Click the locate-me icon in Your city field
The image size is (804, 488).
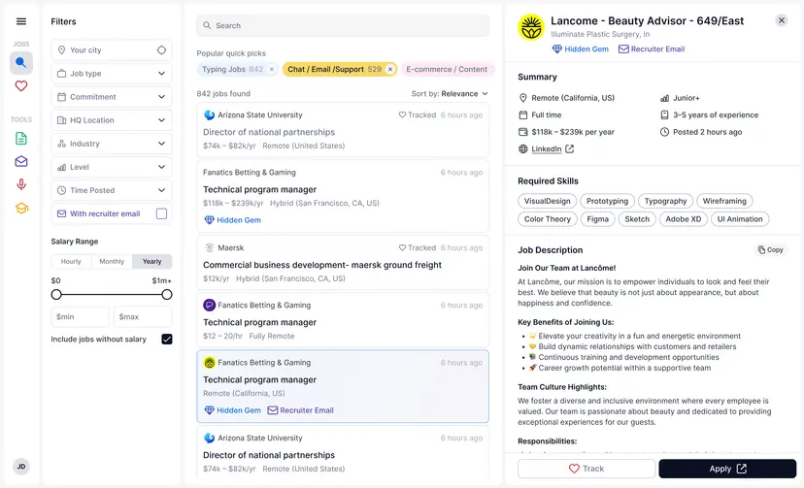click(161, 50)
